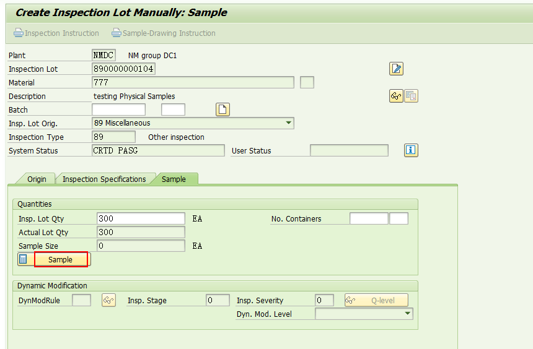Click the Material field showing 777

(x=193, y=82)
